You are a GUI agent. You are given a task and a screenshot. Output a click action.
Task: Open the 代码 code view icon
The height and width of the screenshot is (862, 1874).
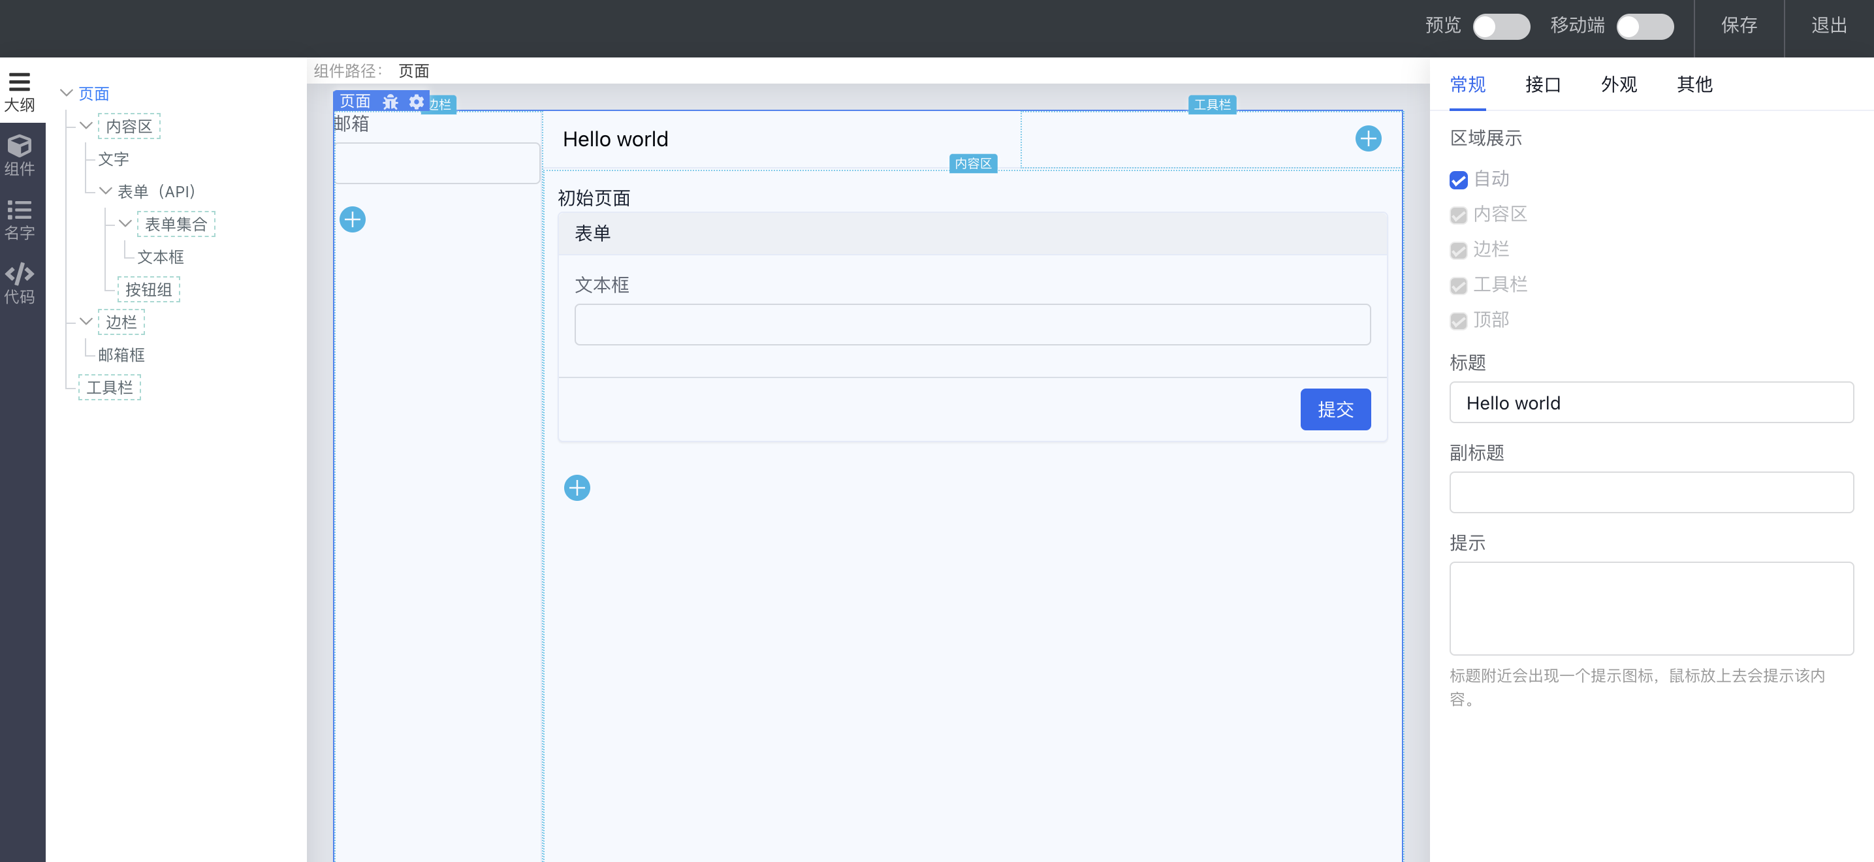pos(20,283)
